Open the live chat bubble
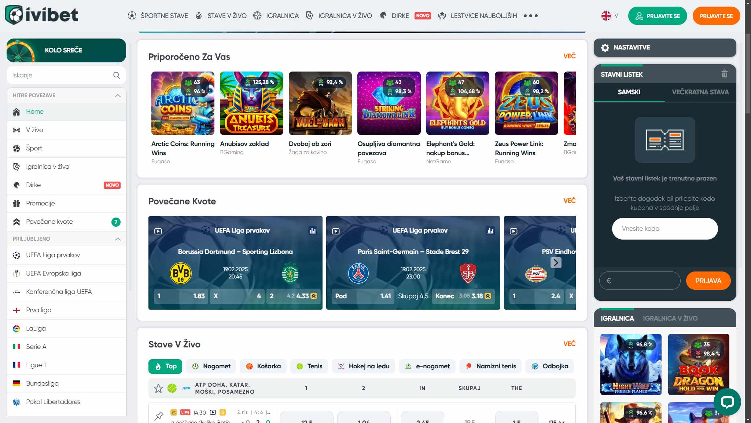 pos(727,402)
